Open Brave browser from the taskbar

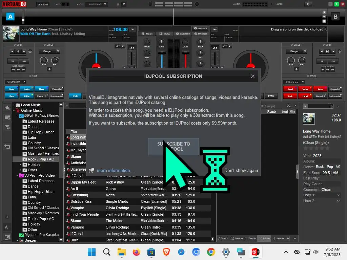click(166, 252)
